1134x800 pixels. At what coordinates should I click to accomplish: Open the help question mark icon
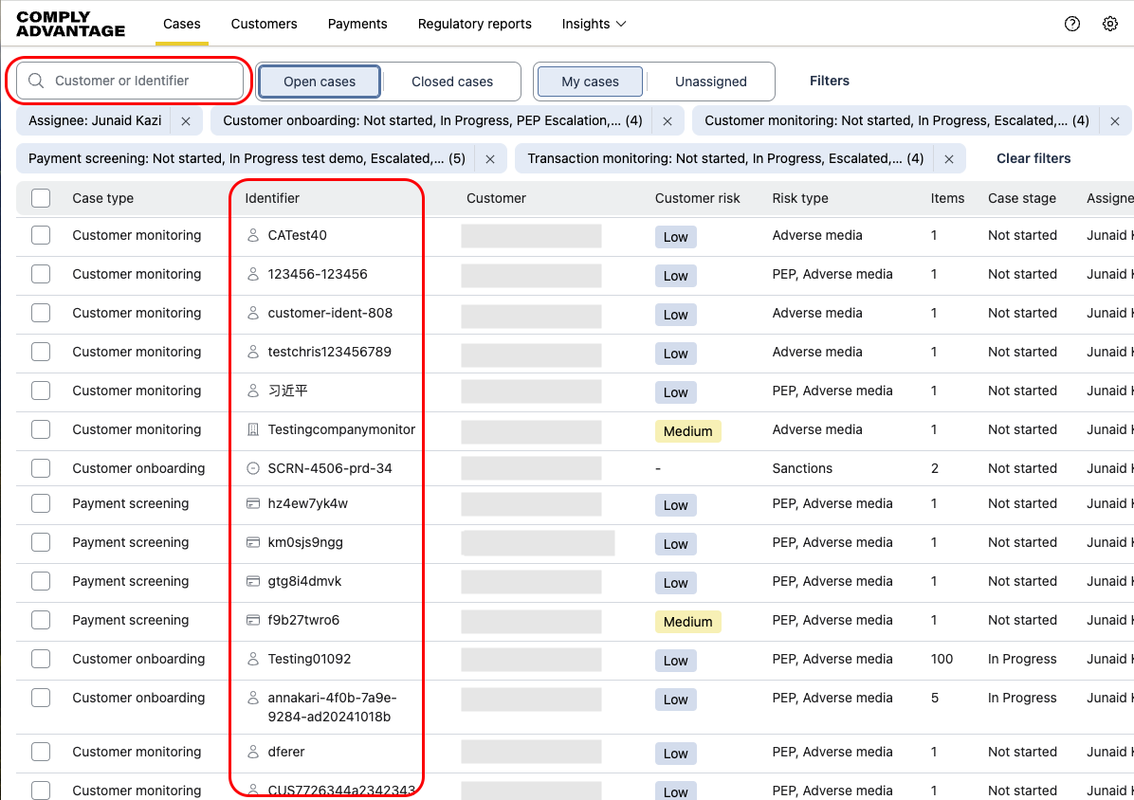tap(1072, 25)
